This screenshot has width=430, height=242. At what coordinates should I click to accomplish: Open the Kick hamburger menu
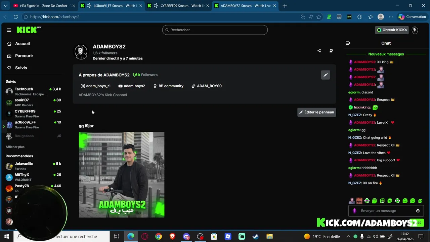(x=9, y=30)
